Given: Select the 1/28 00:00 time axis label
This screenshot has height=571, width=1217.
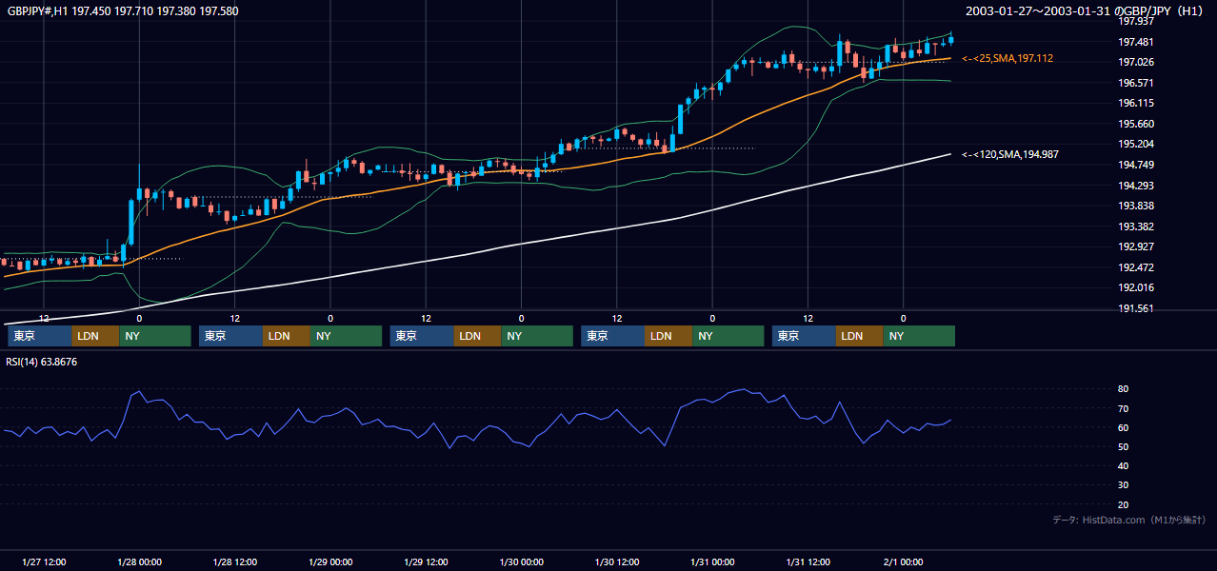Looking at the screenshot, I should [x=139, y=562].
